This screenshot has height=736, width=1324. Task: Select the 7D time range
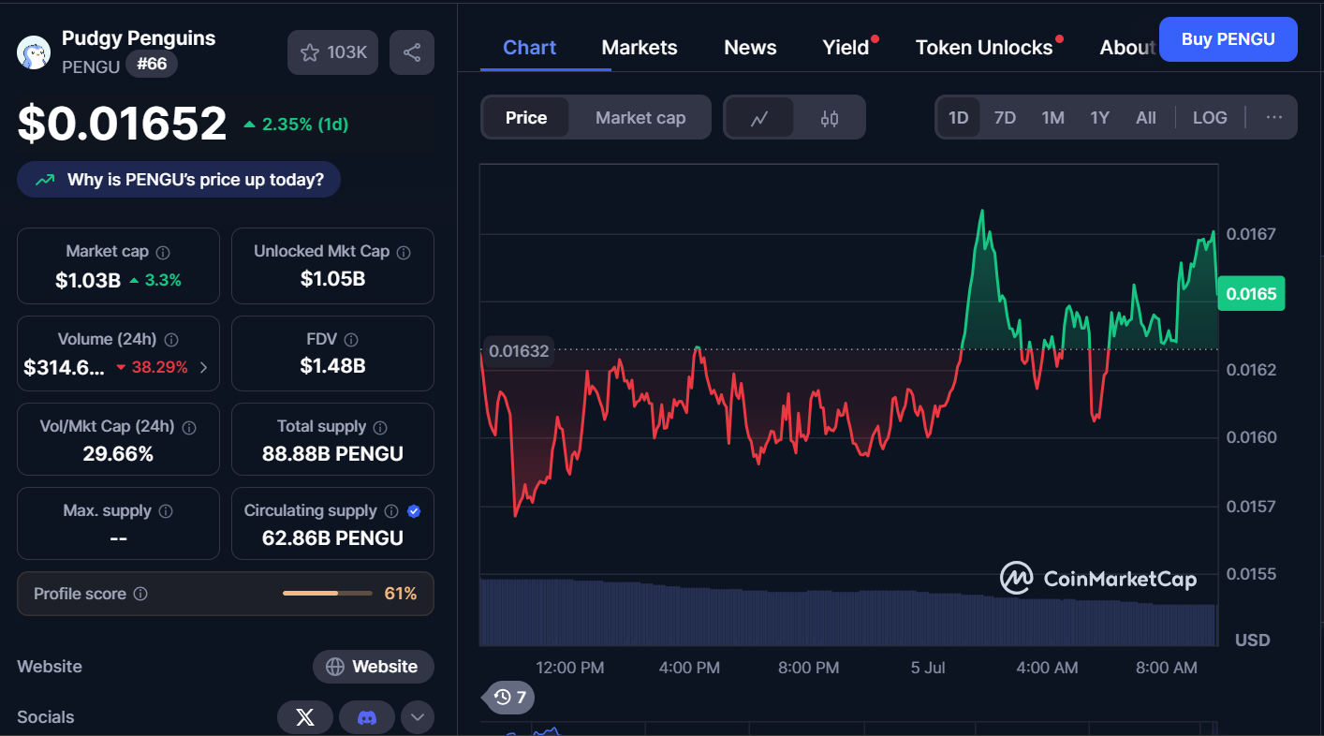[1005, 117]
